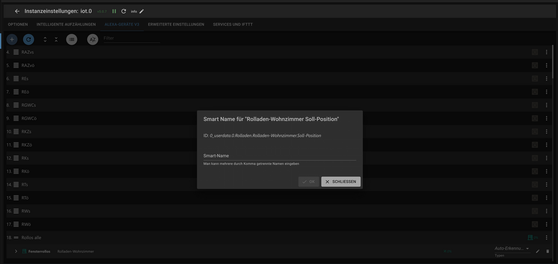
Task: Click the Rolladen-Wohnzimmer label
Action: click(x=76, y=251)
